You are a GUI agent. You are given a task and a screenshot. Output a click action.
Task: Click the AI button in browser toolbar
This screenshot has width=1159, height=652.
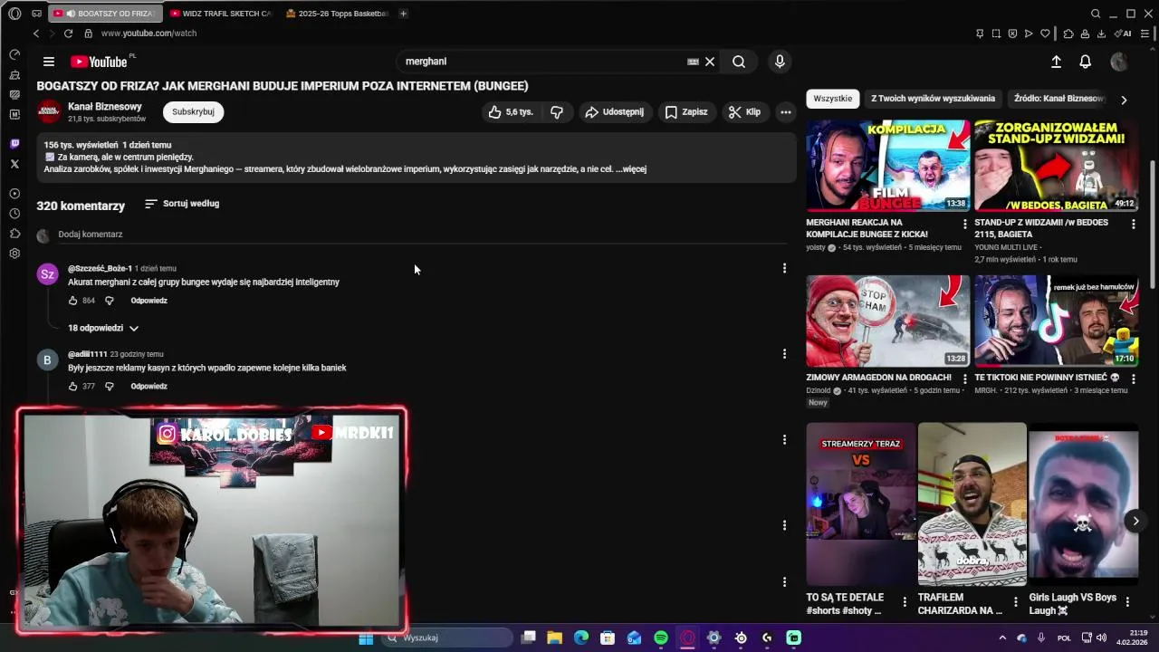(1123, 34)
